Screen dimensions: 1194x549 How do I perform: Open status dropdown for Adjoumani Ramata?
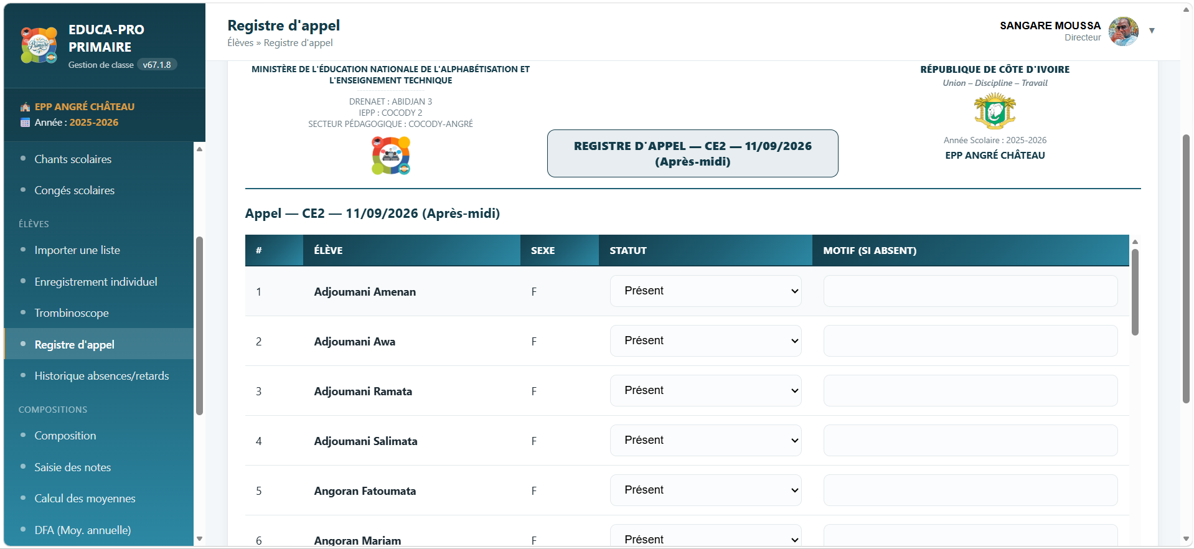(x=705, y=391)
